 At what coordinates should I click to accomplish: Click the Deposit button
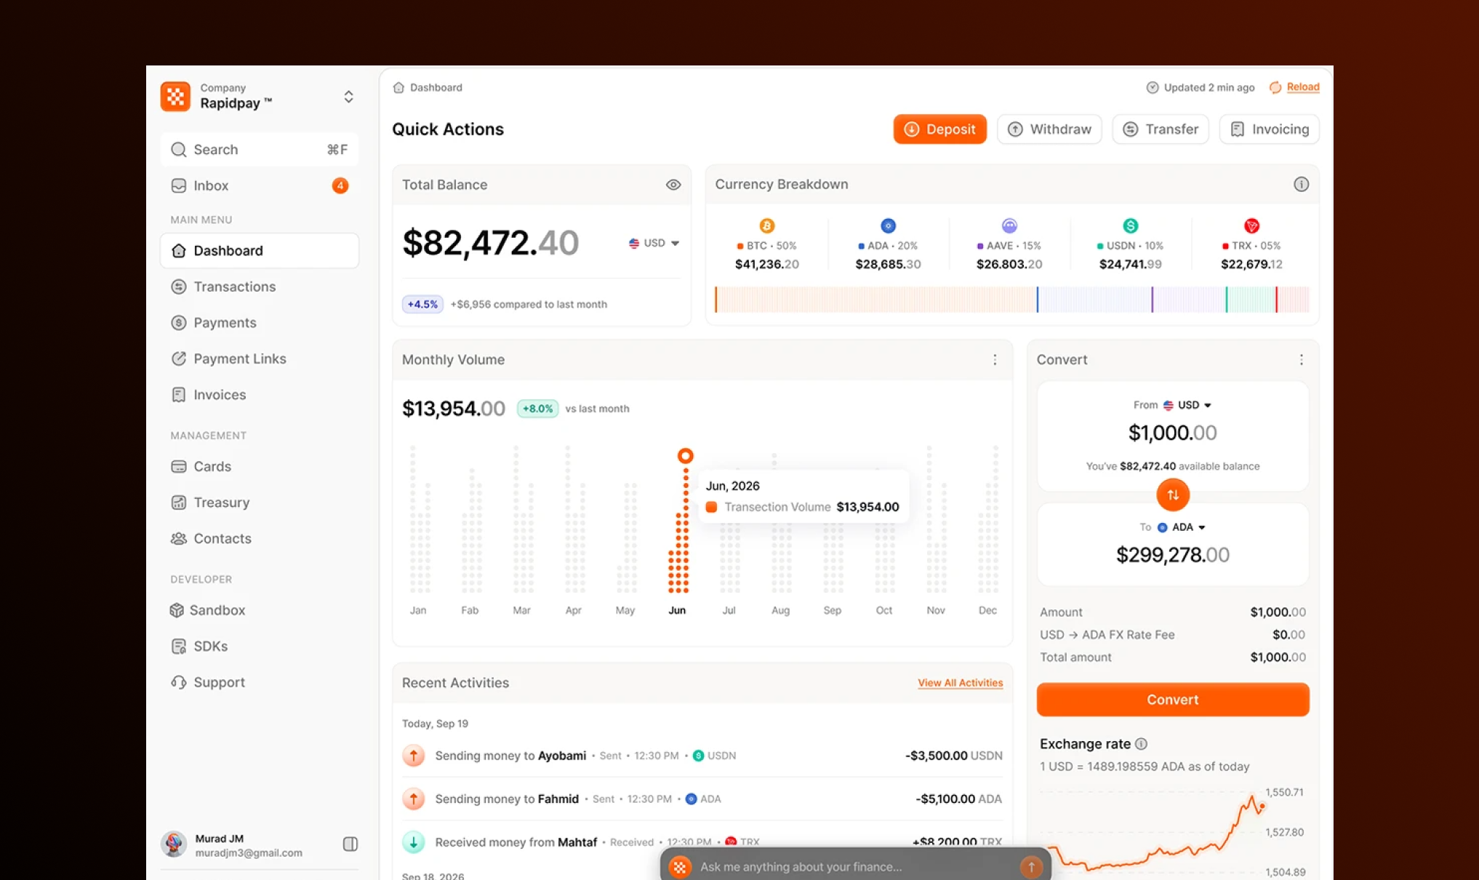[x=939, y=129]
